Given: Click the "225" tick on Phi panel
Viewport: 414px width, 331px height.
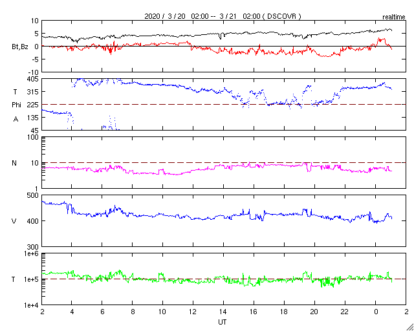Looking at the screenshot, I should coord(34,105).
